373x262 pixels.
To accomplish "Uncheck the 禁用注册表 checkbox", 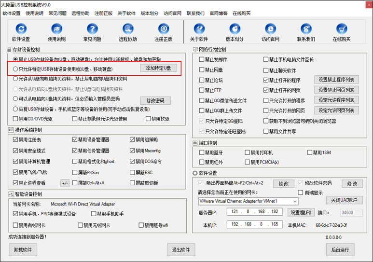I will (x=15, y=139).
